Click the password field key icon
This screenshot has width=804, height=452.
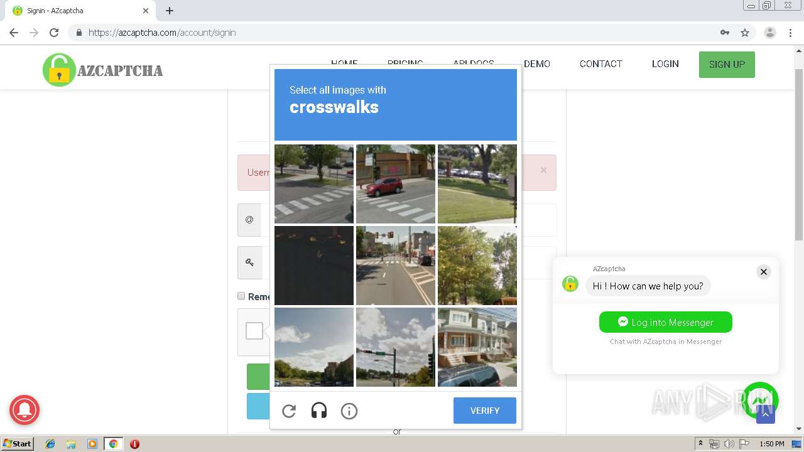[249, 262]
